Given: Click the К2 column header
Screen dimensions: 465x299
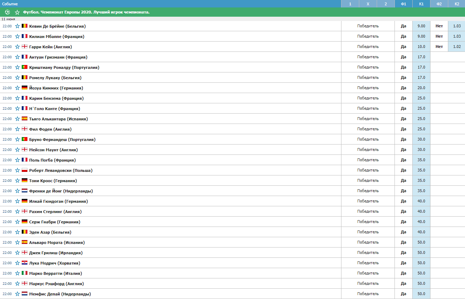Looking at the screenshot, I should coord(457,4).
